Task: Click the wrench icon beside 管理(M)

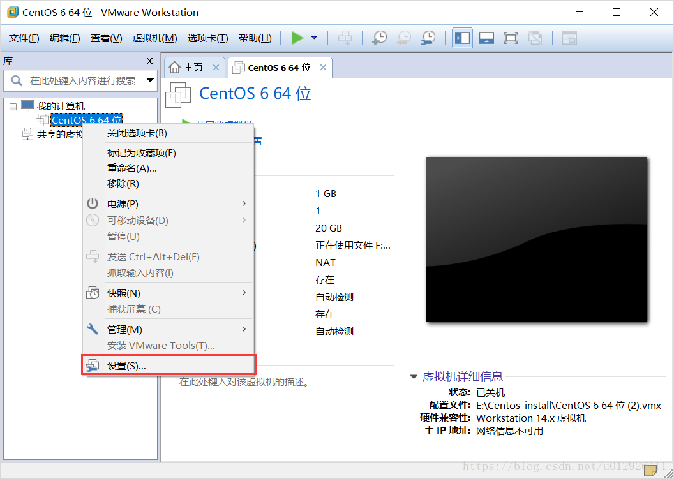Action: [x=93, y=329]
